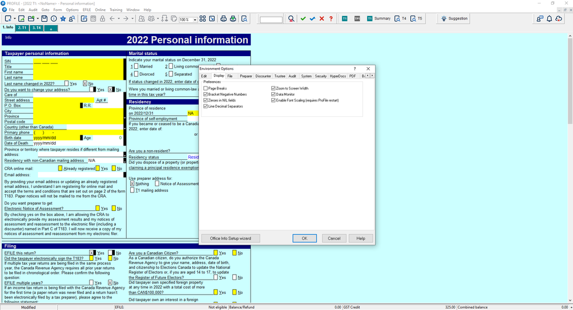This screenshot has width=573, height=310.
Task: Open the T1 Summary toolbar button
Action: tap(379, 18)
